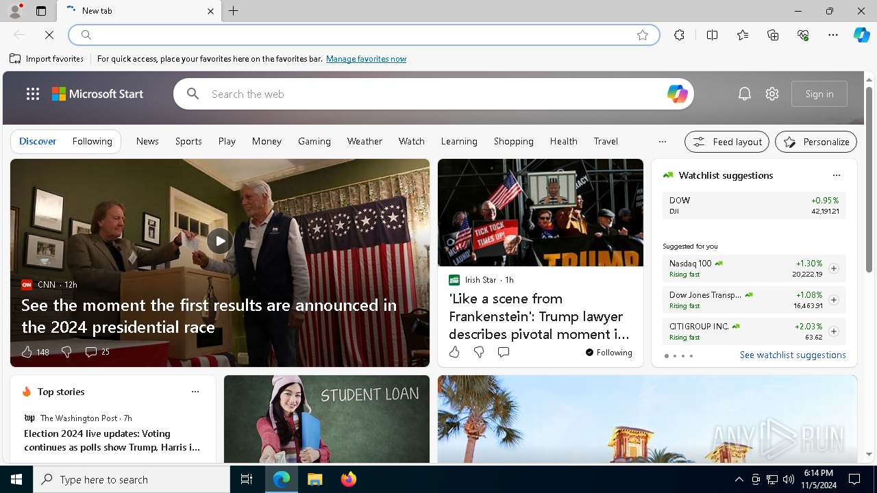Viewport: 877px width, 493px height.
Task: Open Task View on the taskbar
Action: pos(247,479)
